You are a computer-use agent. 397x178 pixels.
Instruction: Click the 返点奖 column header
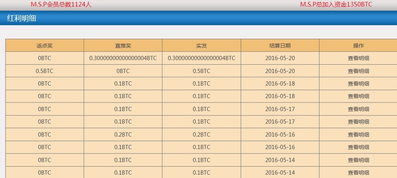click(x=44, y=46)
